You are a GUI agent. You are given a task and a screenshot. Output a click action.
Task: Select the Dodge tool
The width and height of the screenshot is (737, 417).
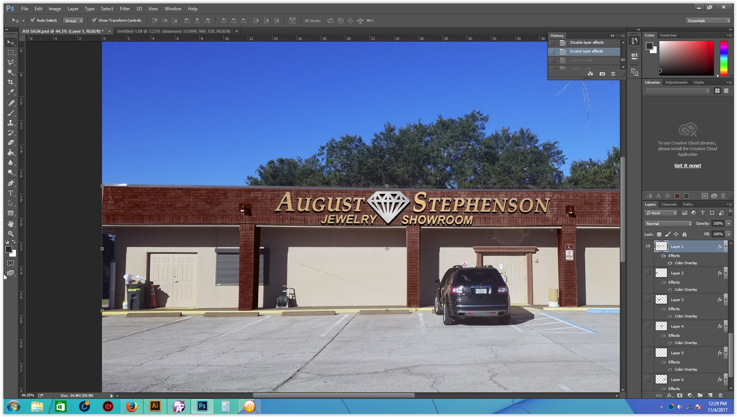11,172
